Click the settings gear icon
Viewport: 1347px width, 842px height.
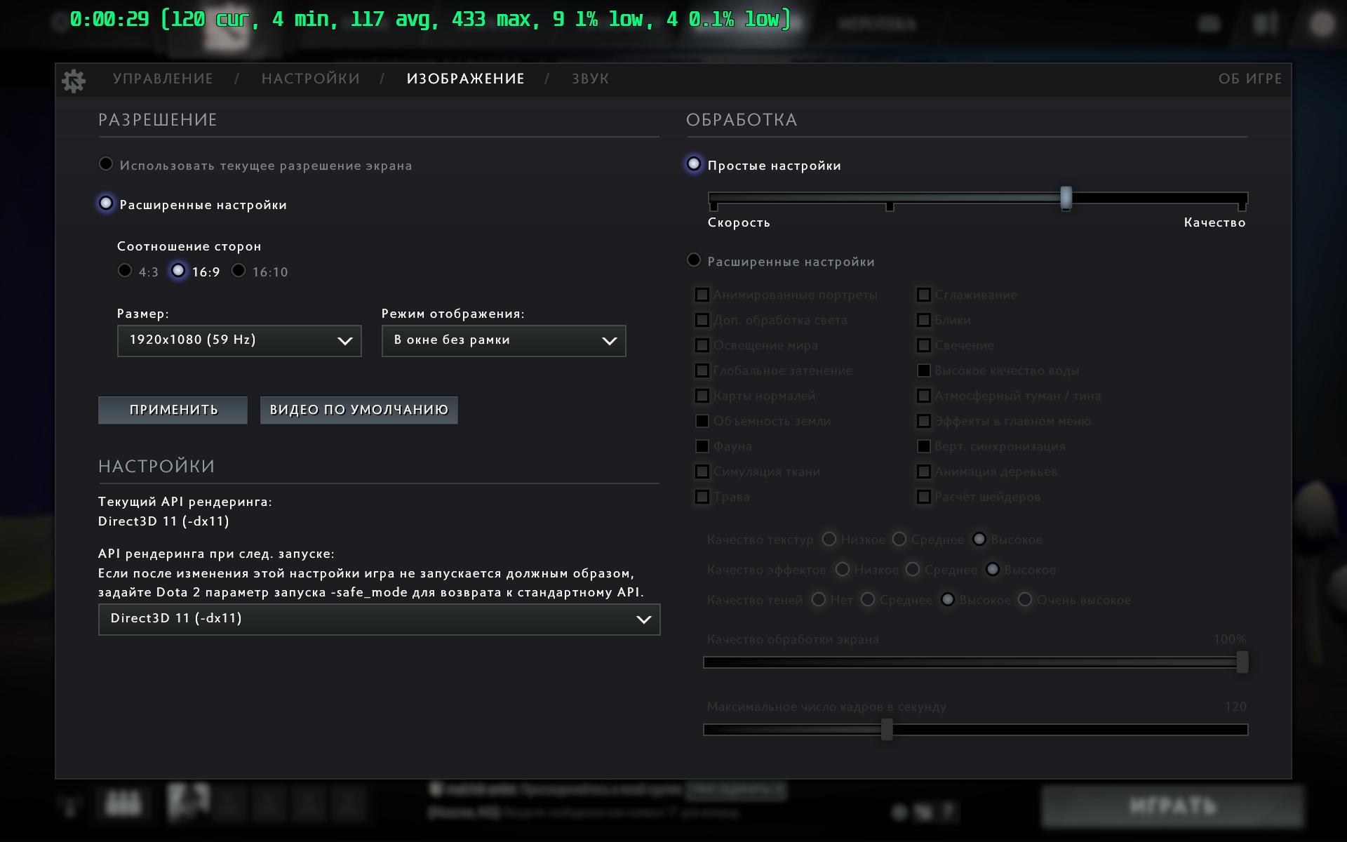(73, 81)
